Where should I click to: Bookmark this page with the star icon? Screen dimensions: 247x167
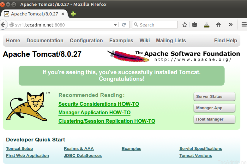(185, 25)
